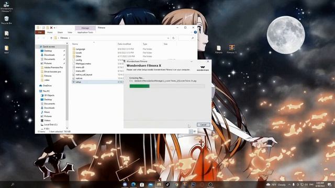
Task: Open the Share ribbon tab
Action: click(60, 32)
